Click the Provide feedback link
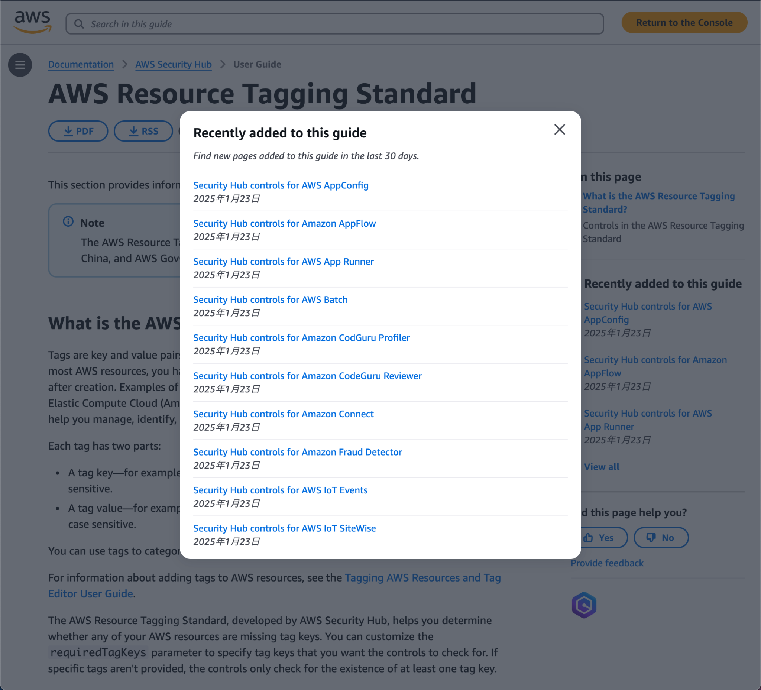 point(607,563)
